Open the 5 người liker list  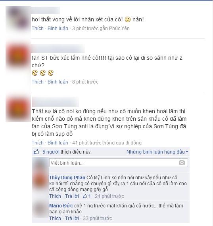click(x=51, y=152)
